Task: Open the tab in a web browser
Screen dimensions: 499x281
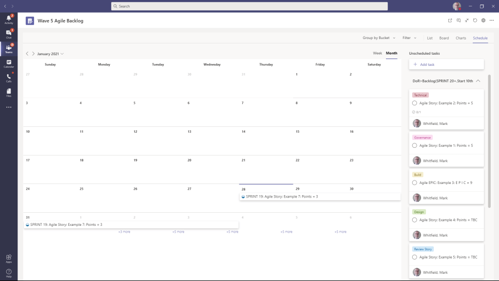Action: pos(482,21)
